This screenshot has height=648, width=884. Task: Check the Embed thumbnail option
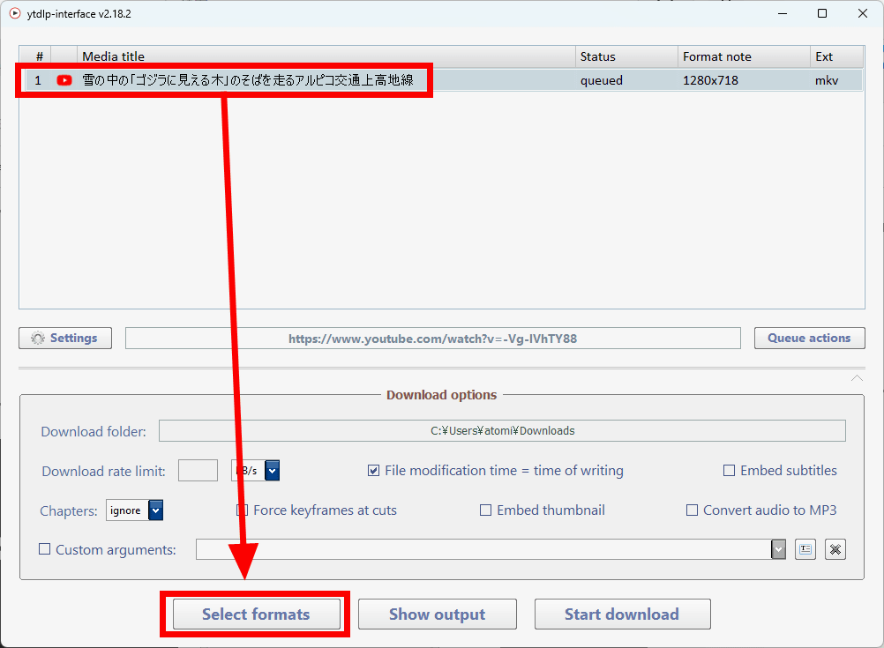coord(485,510)
